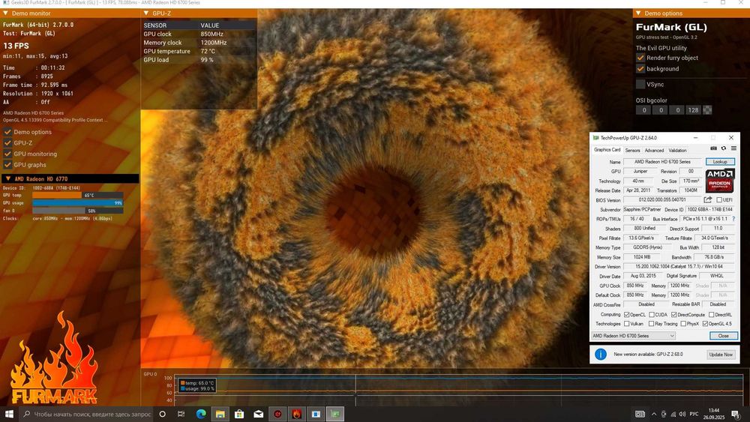The image size is (750, 422).
Task: Uncheck GPU graphs checkbox
Action: pyautogui.click(x=7, y=165)
